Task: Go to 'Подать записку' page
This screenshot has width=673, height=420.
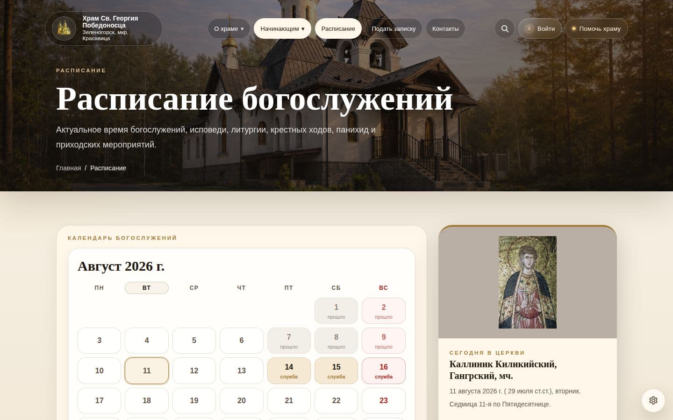Action: 394,28
